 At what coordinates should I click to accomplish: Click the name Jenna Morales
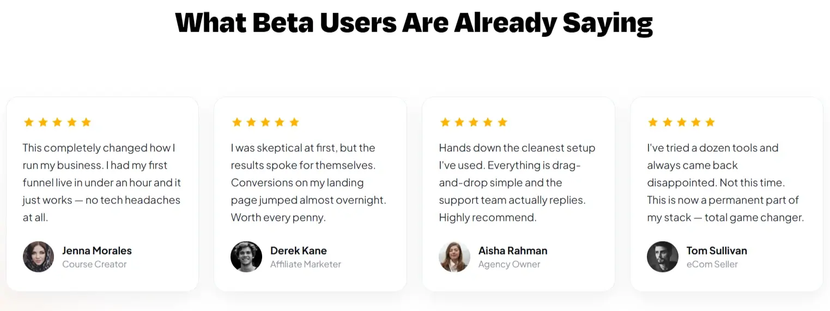click(97, 251)
